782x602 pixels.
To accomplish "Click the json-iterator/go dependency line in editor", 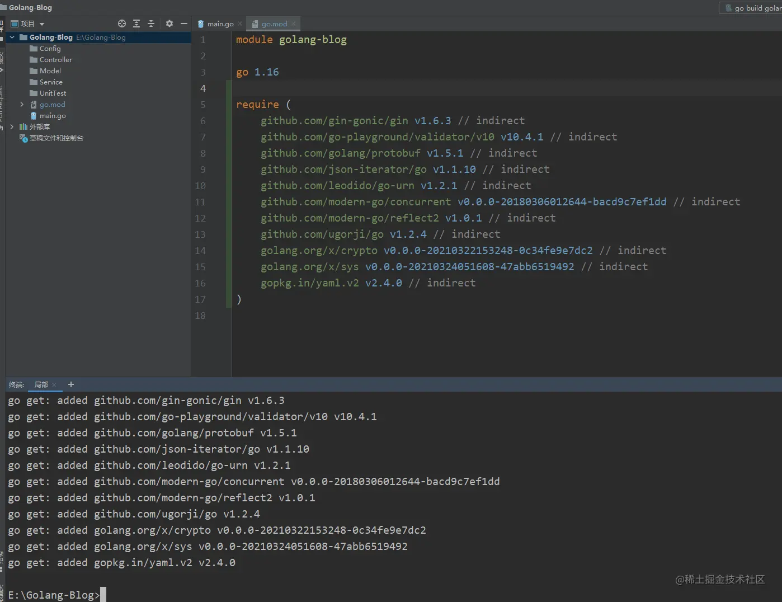I will [405, 170].
